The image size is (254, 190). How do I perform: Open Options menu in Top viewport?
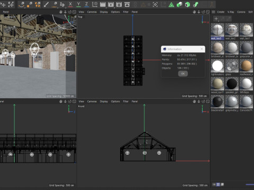coord(115,12)
